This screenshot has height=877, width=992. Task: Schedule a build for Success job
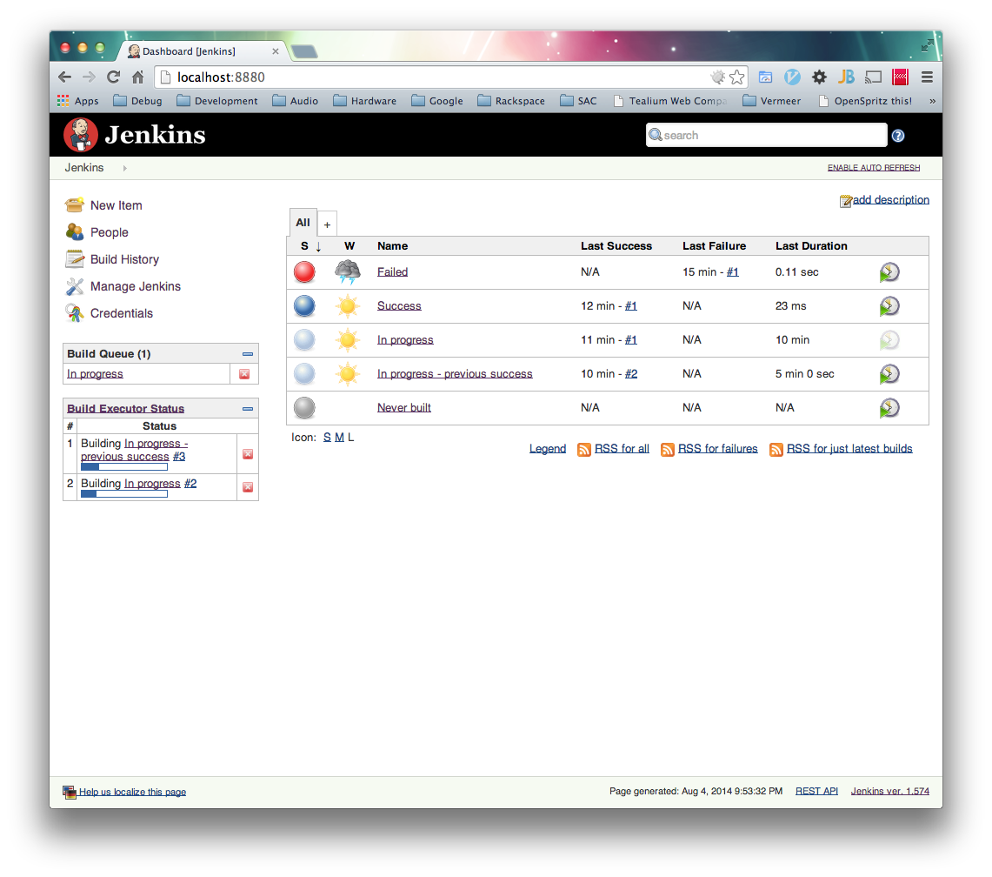[889, 306]
